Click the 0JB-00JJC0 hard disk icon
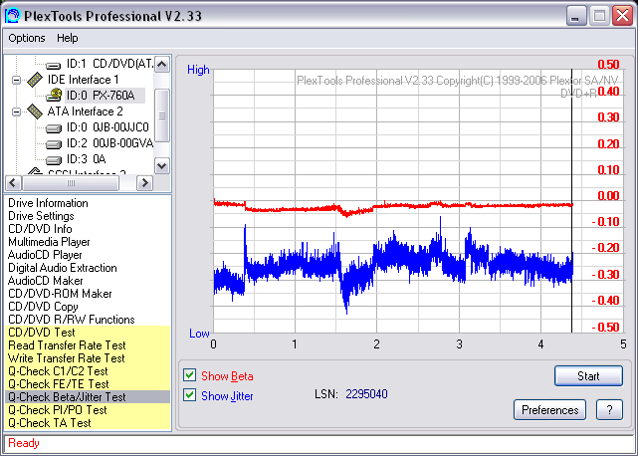This screenshot has width=638, height=456. (54, 128)
